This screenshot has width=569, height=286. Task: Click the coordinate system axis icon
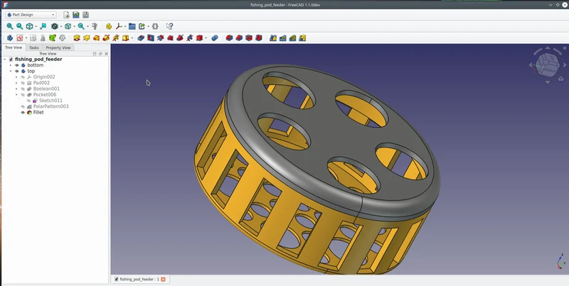click(x=119, y=26)
